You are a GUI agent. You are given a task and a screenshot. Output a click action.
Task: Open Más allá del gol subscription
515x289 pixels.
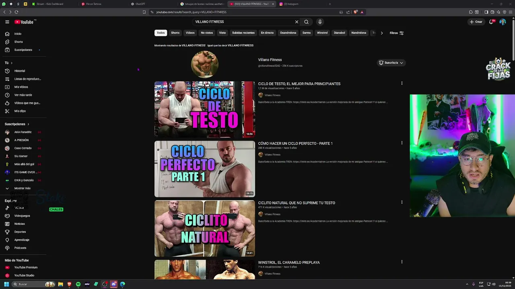tap(23, 164)
